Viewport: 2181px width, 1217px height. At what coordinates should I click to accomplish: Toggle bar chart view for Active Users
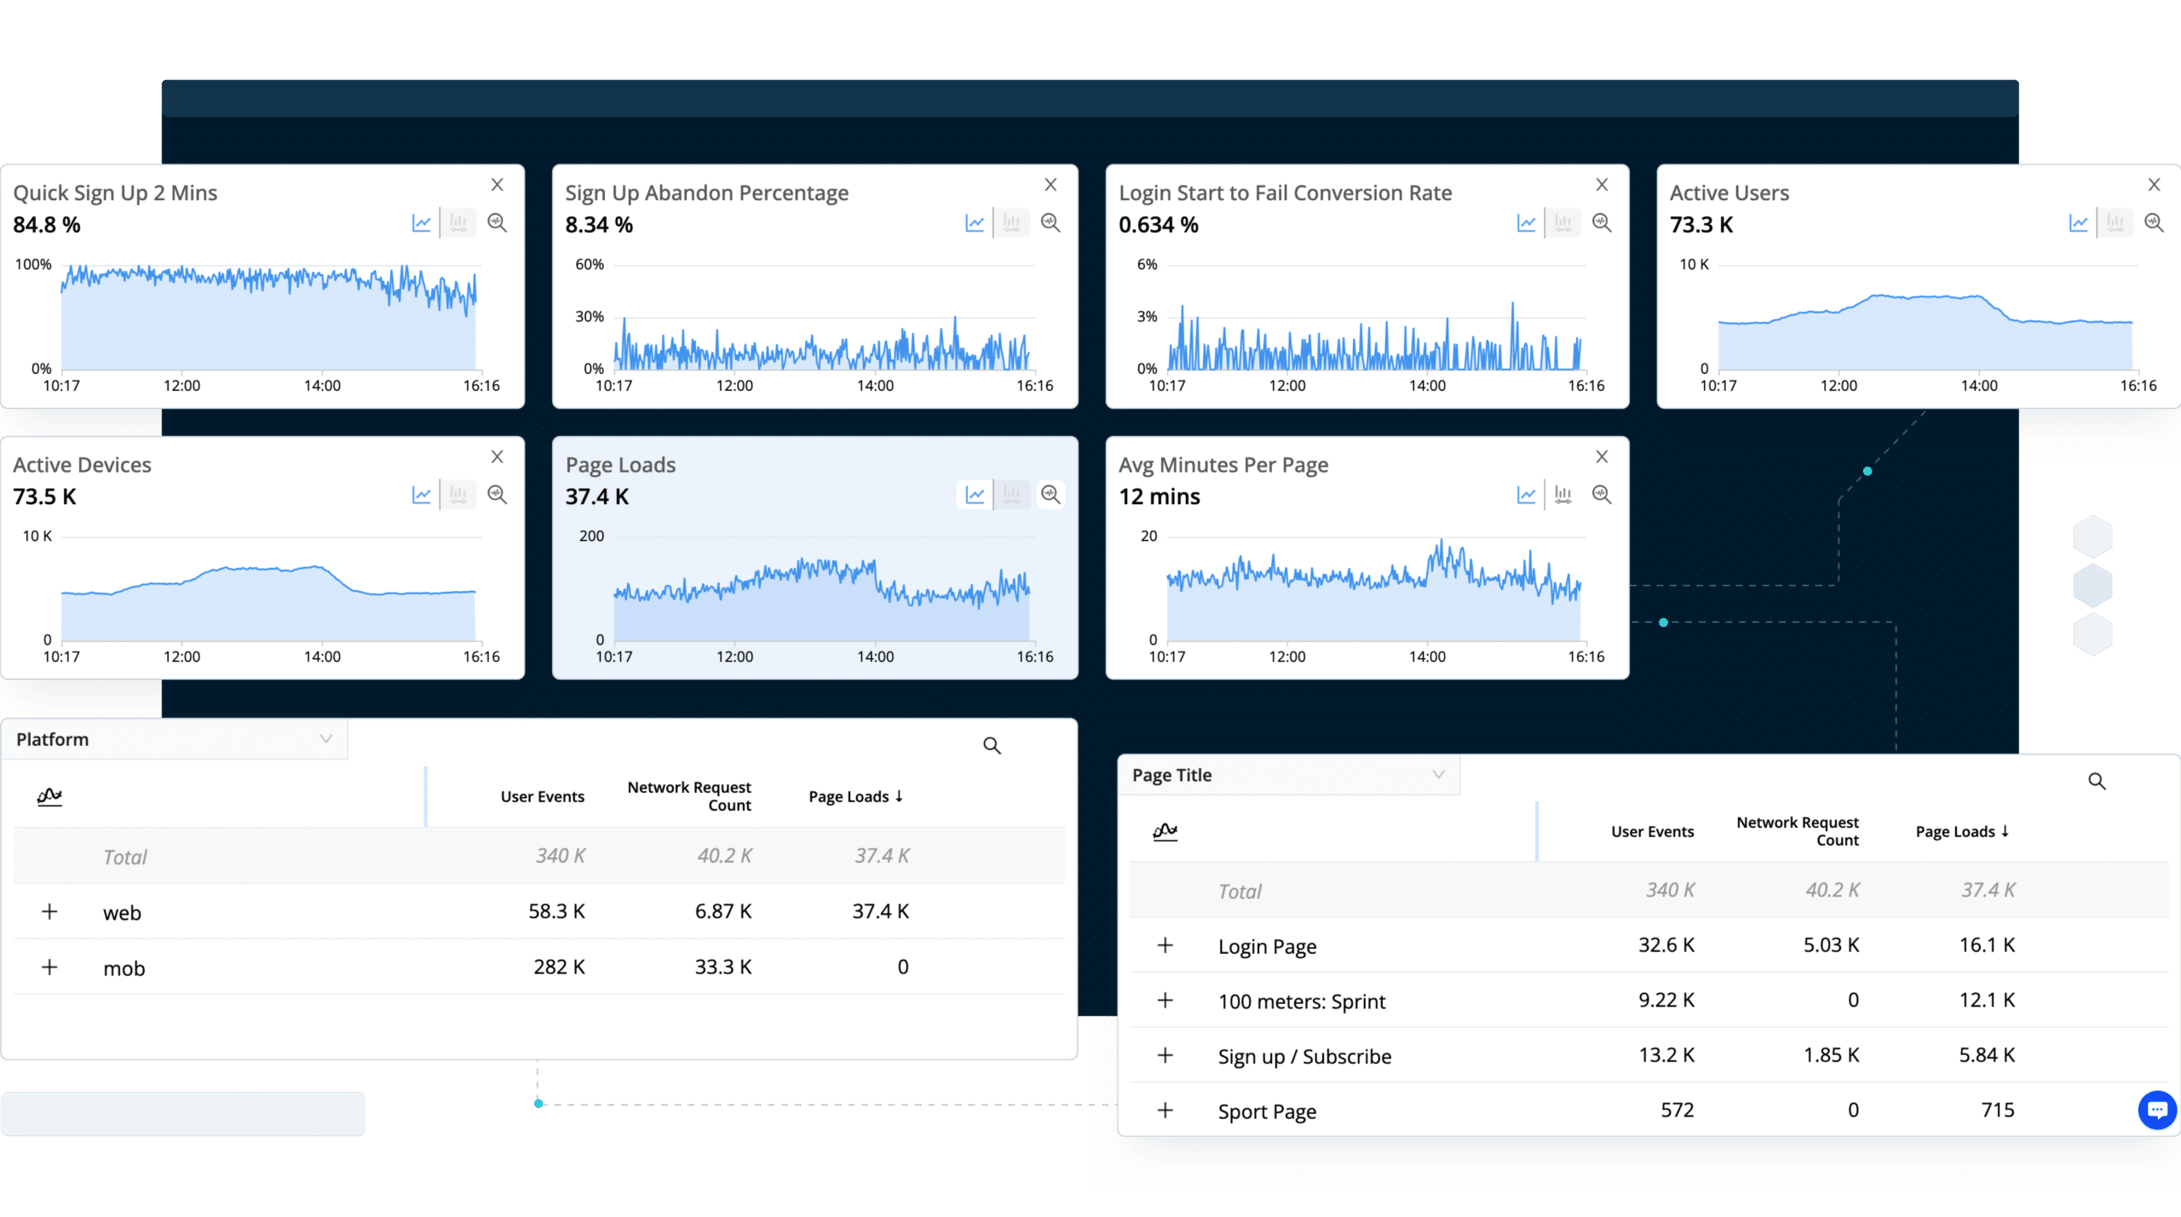pyautogui.click(x=2115, y=223)
